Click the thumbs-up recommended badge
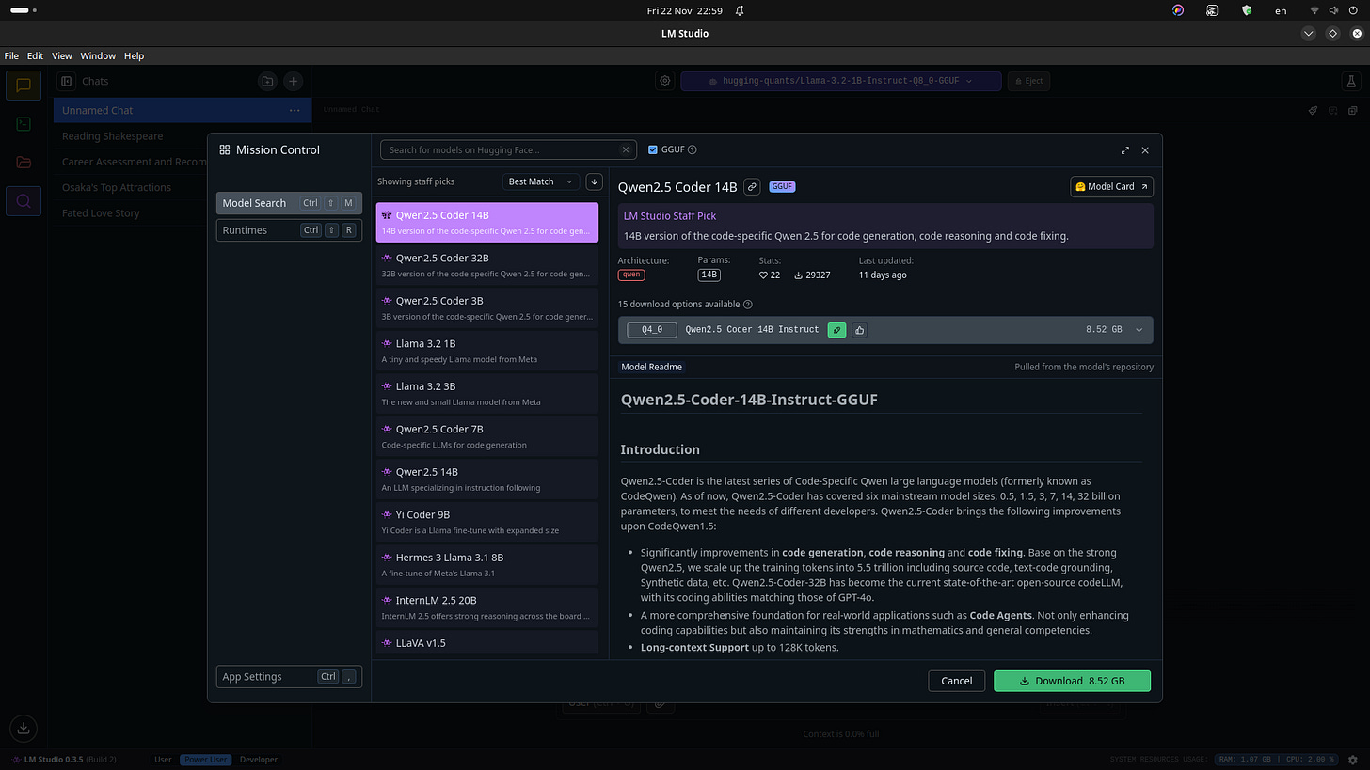The width and height of the screenshot is (1370, 770). [x=859, y=330]
